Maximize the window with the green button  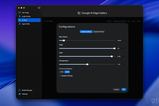point(24,8)
